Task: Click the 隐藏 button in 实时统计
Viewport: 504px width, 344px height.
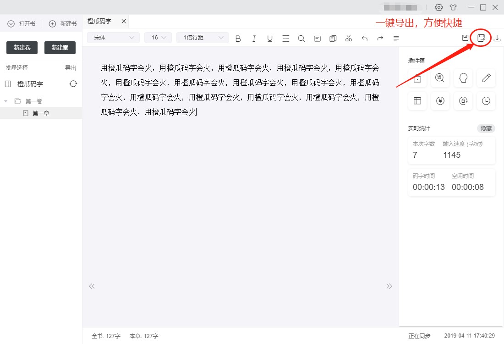Action: (x=486, y=128)
